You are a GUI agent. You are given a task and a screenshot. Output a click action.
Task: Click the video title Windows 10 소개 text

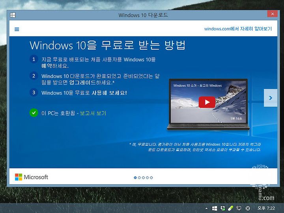point(198,85)
